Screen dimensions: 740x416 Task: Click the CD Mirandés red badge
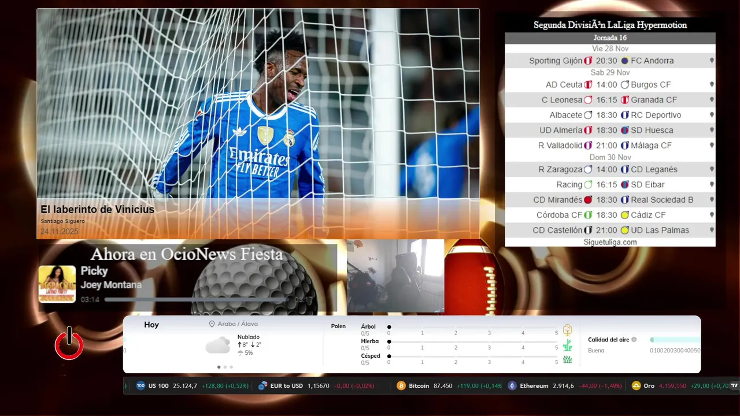tap(588, 200)
